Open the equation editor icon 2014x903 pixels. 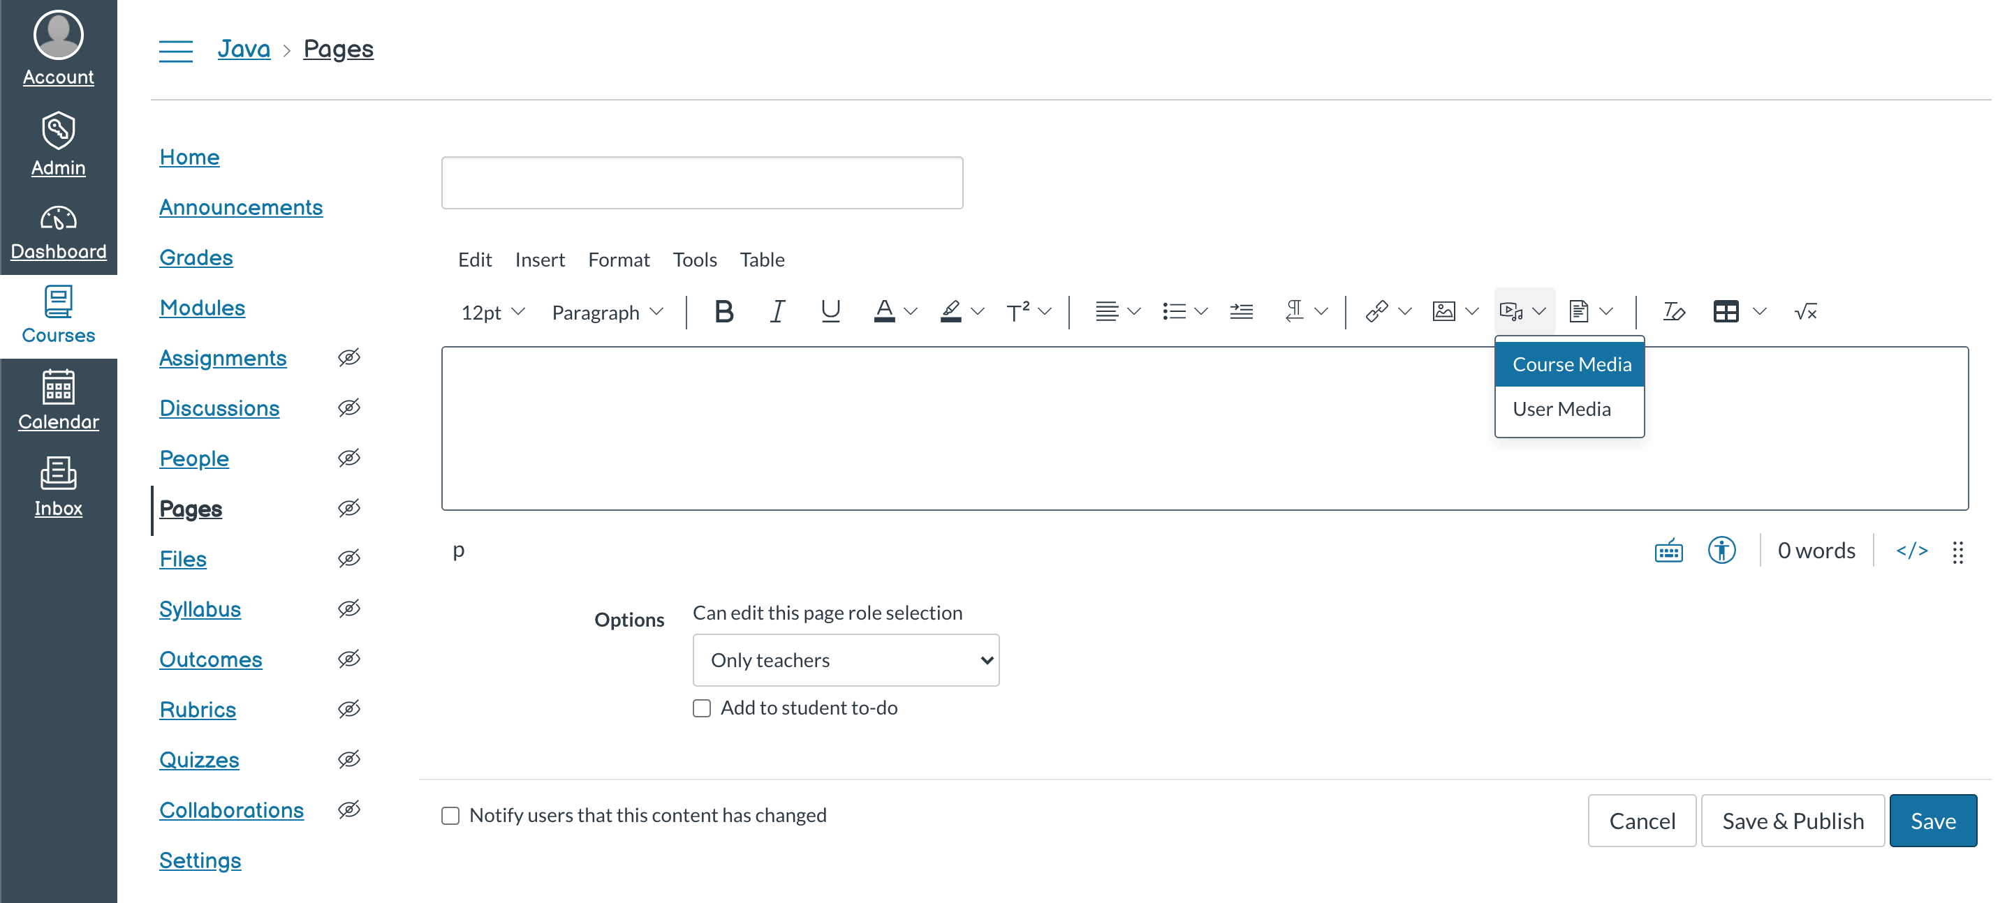click(x=1804, y=312)
